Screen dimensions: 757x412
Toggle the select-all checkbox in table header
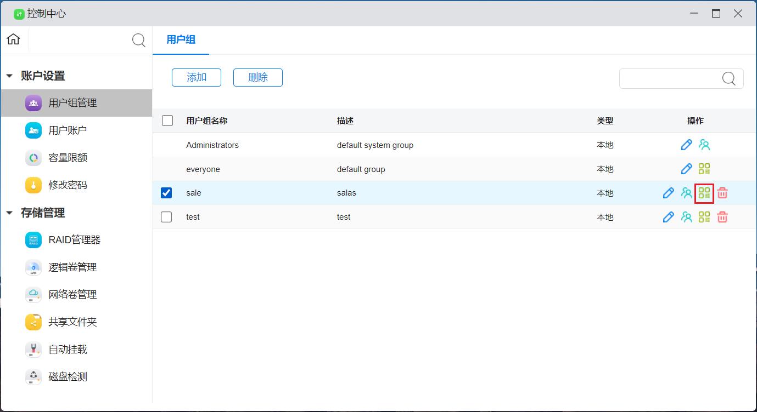[x=167, y=121]
